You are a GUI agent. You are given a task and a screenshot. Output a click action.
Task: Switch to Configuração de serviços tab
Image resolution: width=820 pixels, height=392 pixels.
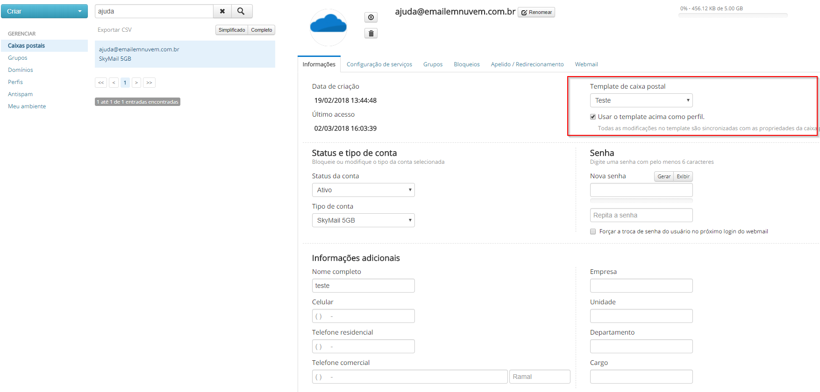[379, 64]
